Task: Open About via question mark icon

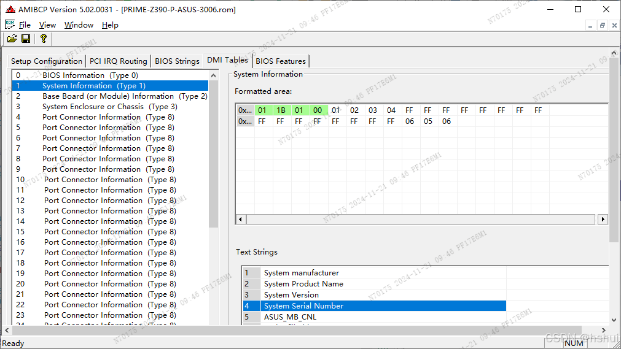Action: 44,39
